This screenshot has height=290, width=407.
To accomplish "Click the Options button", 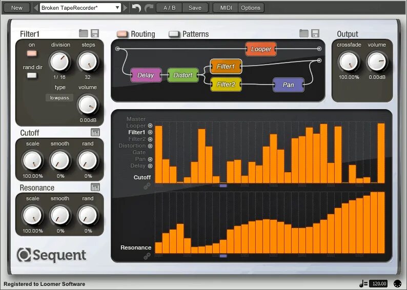I will click(x=251, y=8).
